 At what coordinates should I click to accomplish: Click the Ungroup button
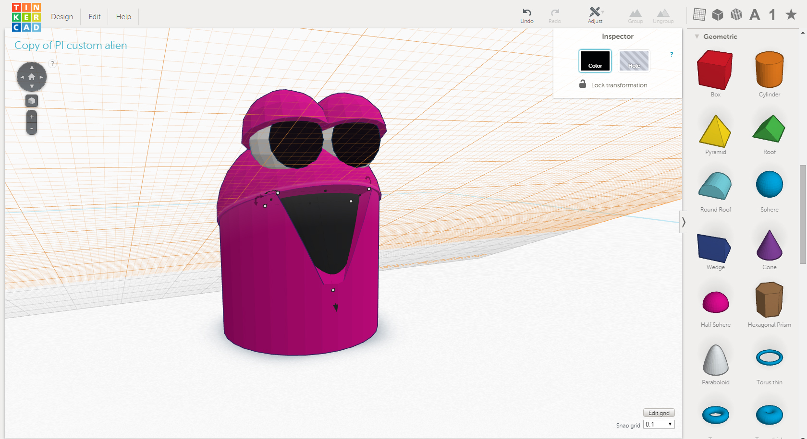pyautogui.click(x=663, y=16)
